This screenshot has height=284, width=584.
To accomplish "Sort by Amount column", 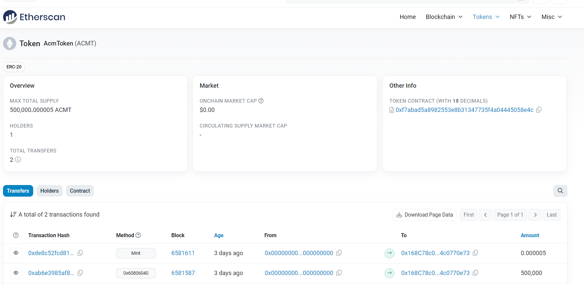I will tap(530, 235).
